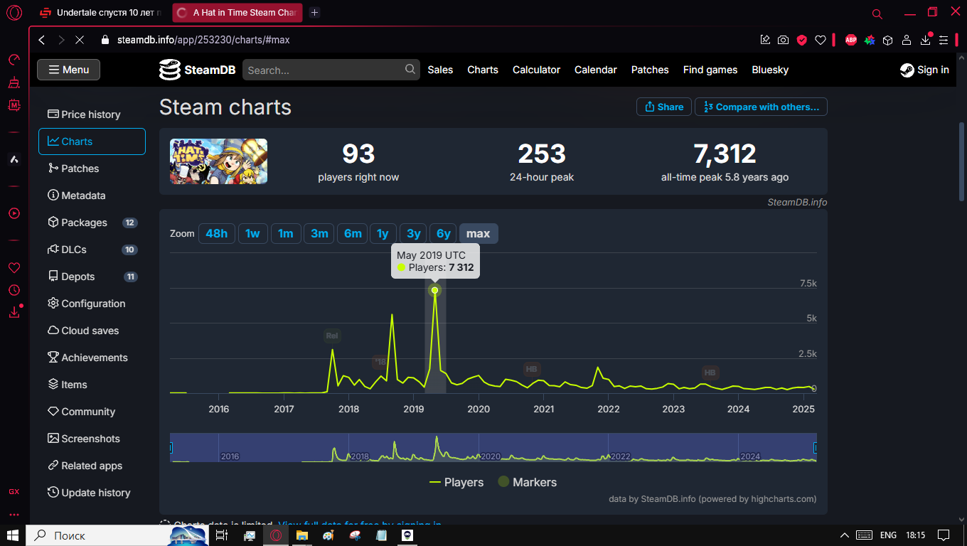Screen dimensions: 967x546
Task: Take a snapshot with the camera icon
Action: (x=783, y=40)
